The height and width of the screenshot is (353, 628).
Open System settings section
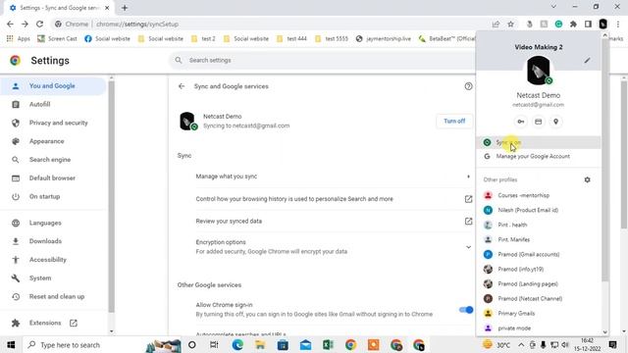tap(53, 278)
